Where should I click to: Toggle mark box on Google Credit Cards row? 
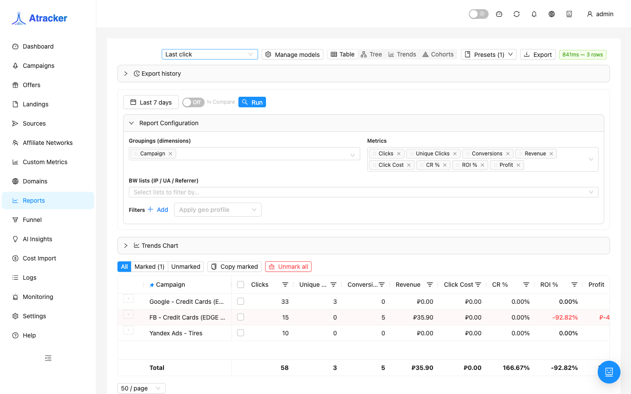coord(128,299)
